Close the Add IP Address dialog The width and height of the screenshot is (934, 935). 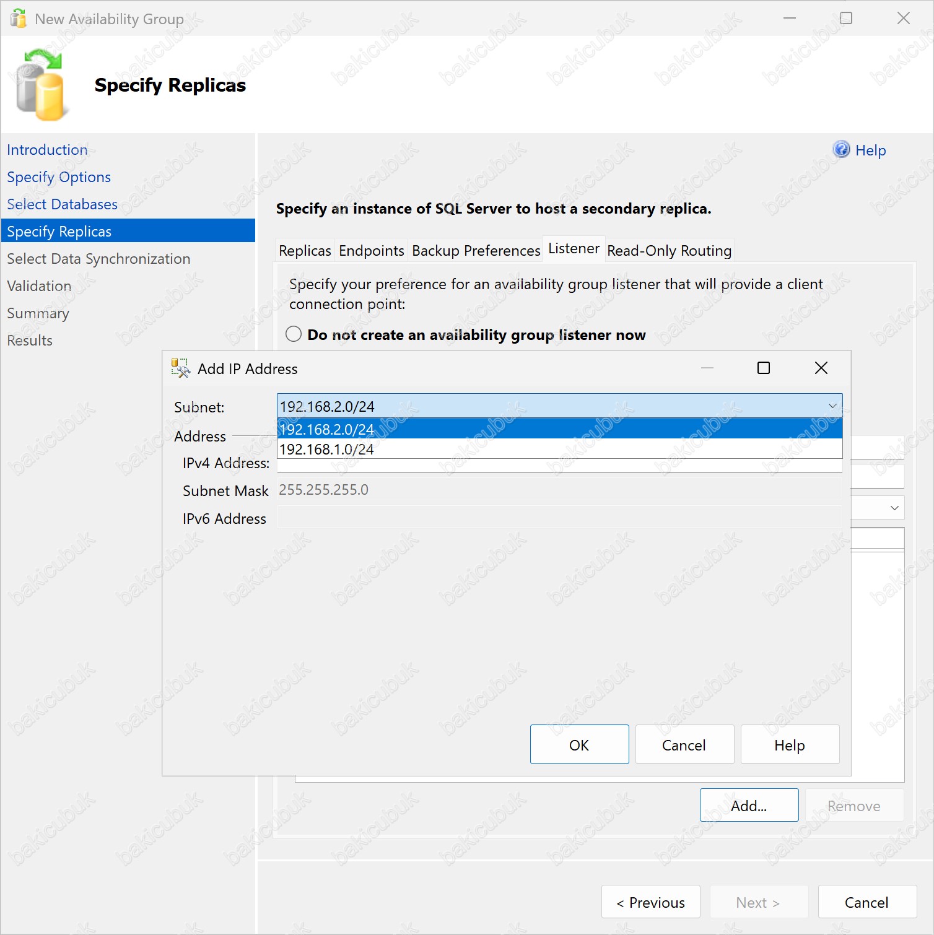(821, 368)
